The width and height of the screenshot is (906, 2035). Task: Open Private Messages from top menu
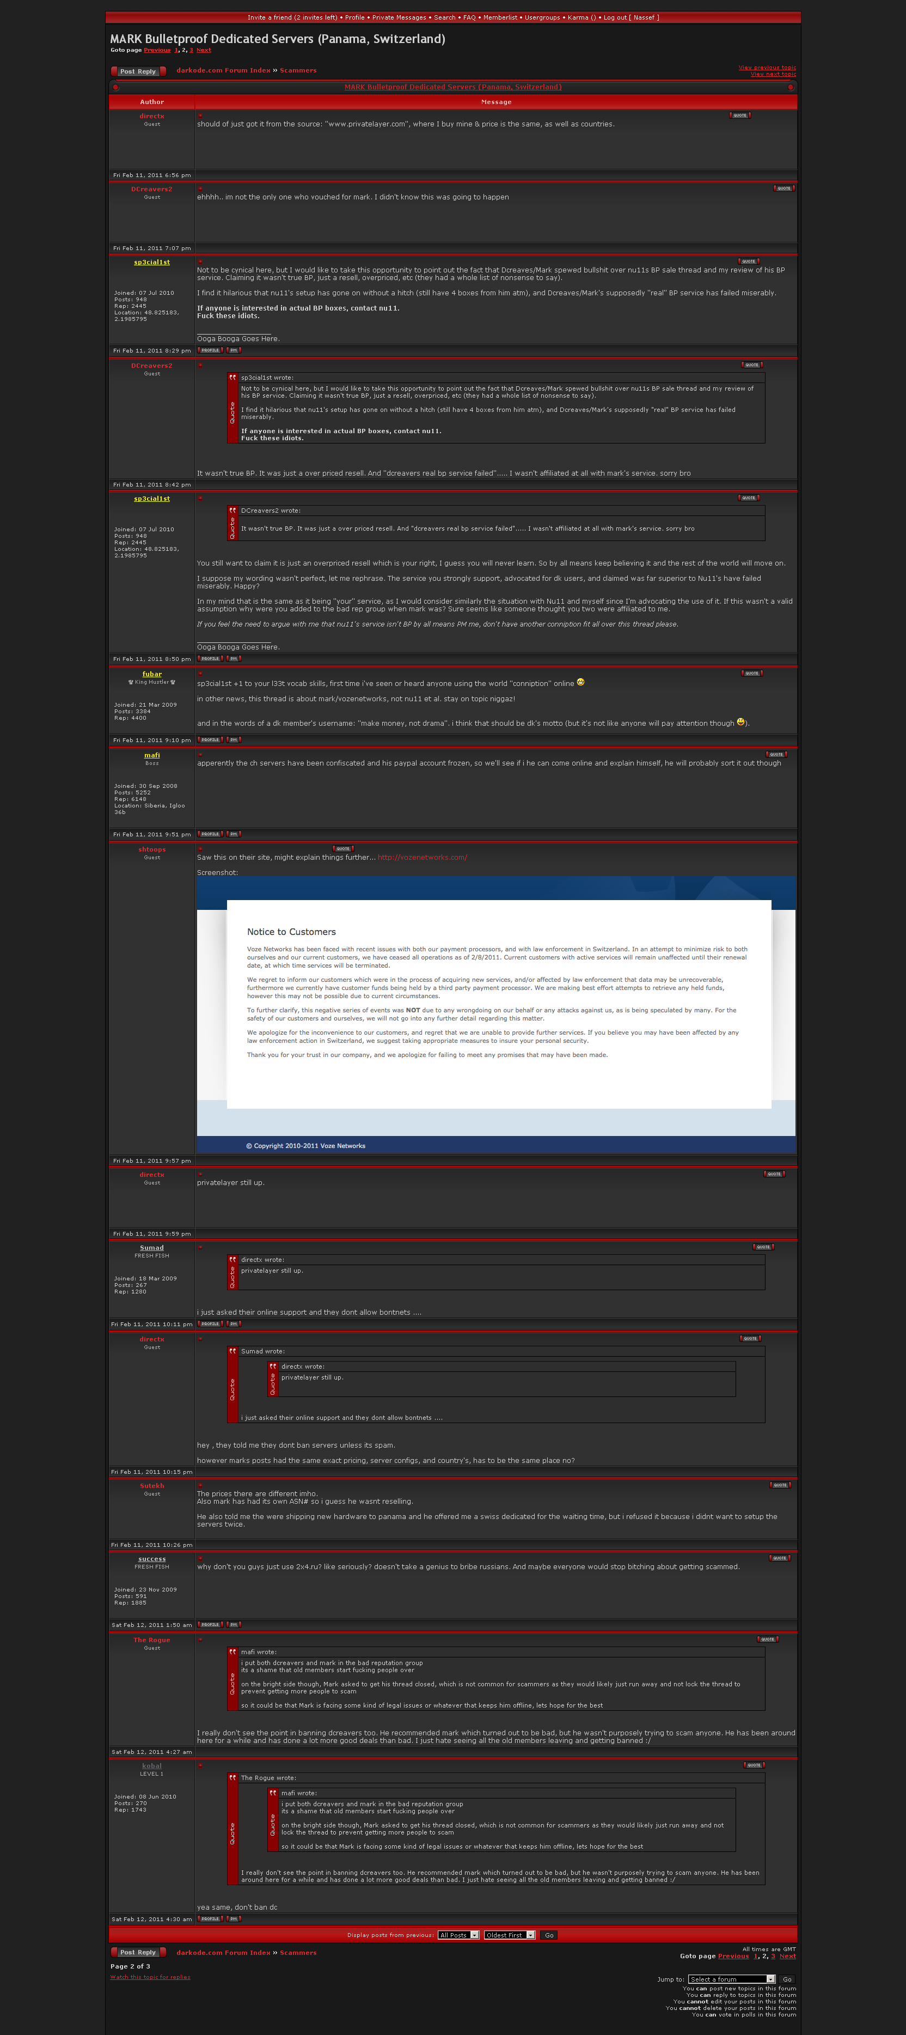(399, 17)
